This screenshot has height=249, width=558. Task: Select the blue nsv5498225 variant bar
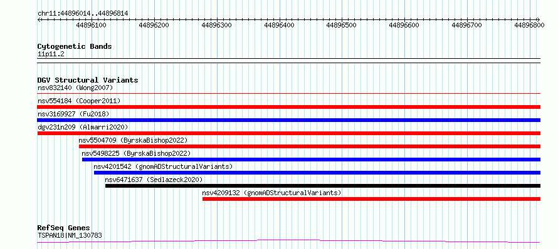[x=312, y=160]
